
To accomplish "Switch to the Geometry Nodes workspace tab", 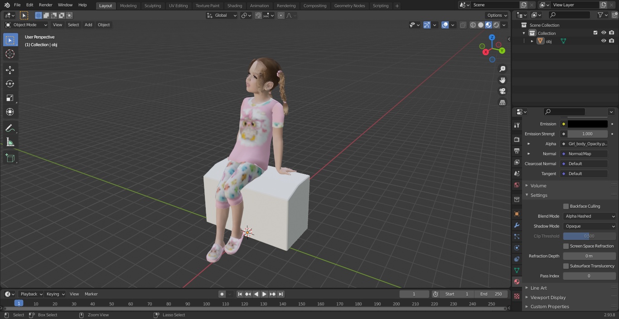I will pyautogui.click(x=349, y=5).
